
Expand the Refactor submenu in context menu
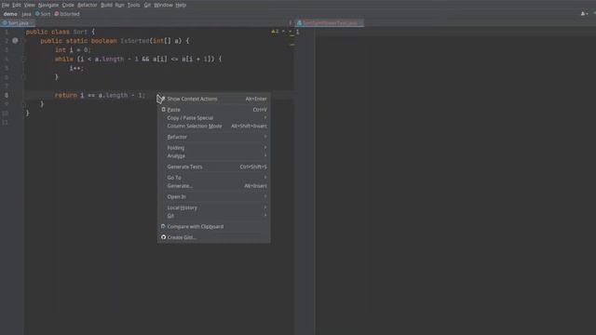tap(214, 137)
